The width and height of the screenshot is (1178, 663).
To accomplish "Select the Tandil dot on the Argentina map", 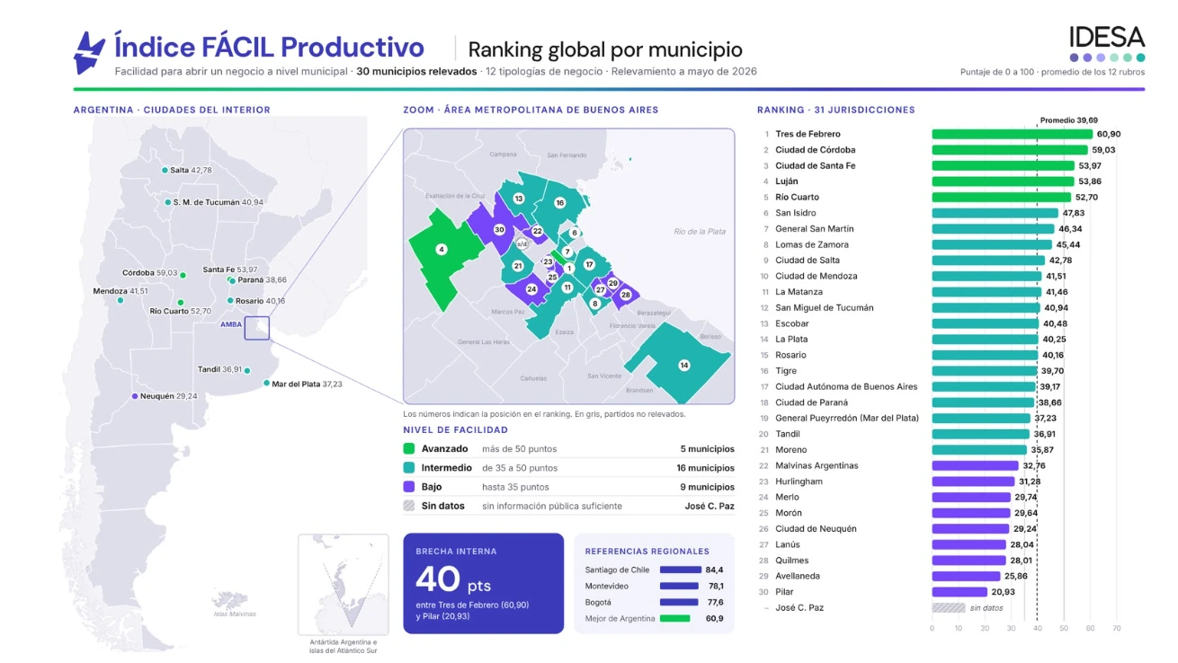I will coord(247,370).
